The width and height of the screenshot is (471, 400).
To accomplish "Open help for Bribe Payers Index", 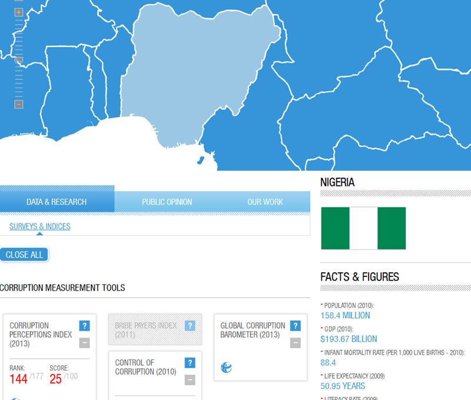I will 190,326.
